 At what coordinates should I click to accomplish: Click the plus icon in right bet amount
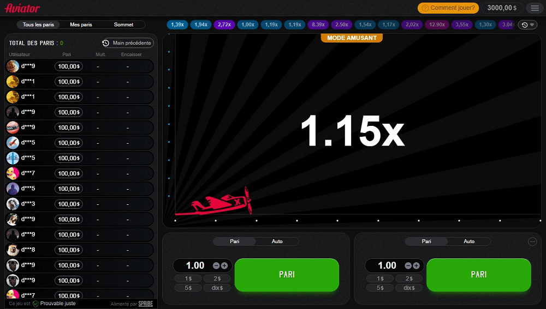[x=417, y=265]
